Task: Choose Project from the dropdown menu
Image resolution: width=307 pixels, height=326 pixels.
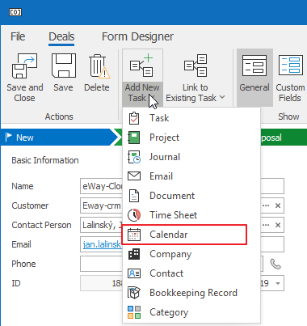Action: pyautogui.click(x=191, y=138)
